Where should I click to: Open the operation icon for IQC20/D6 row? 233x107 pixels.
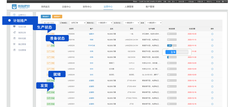pyautogui.click(x=212, y=51)
